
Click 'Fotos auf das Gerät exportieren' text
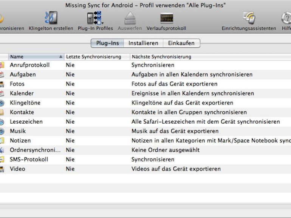tap(175, 84)
